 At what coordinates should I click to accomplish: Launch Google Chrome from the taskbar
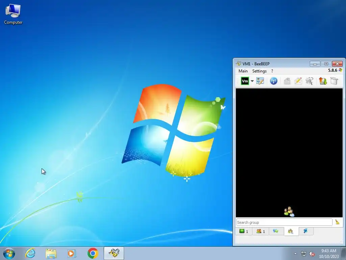click(93, 253)
